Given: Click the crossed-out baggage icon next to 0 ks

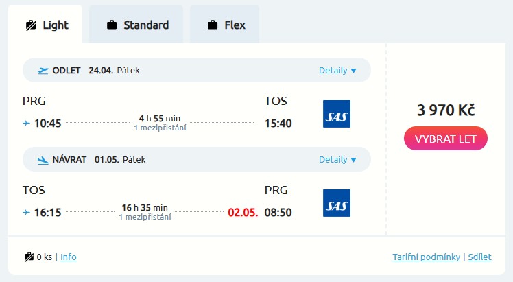Looking at the screenshot, I should click(29, 257).
